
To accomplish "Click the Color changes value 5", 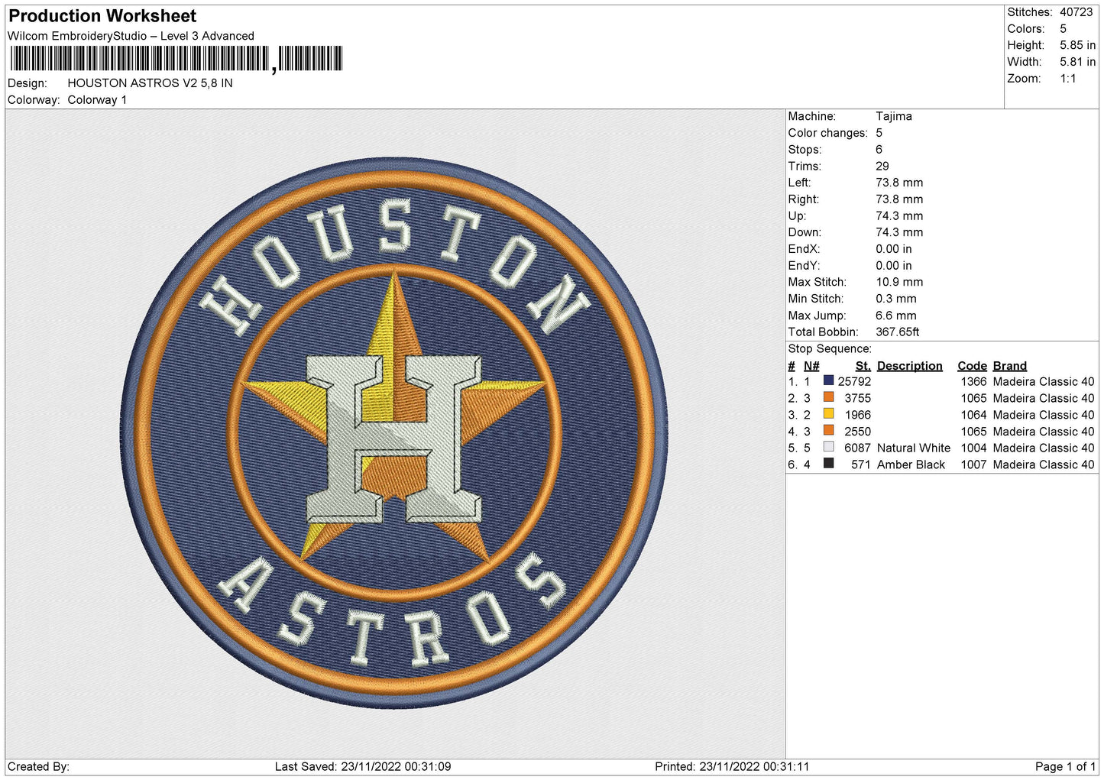I will point(879,133).
